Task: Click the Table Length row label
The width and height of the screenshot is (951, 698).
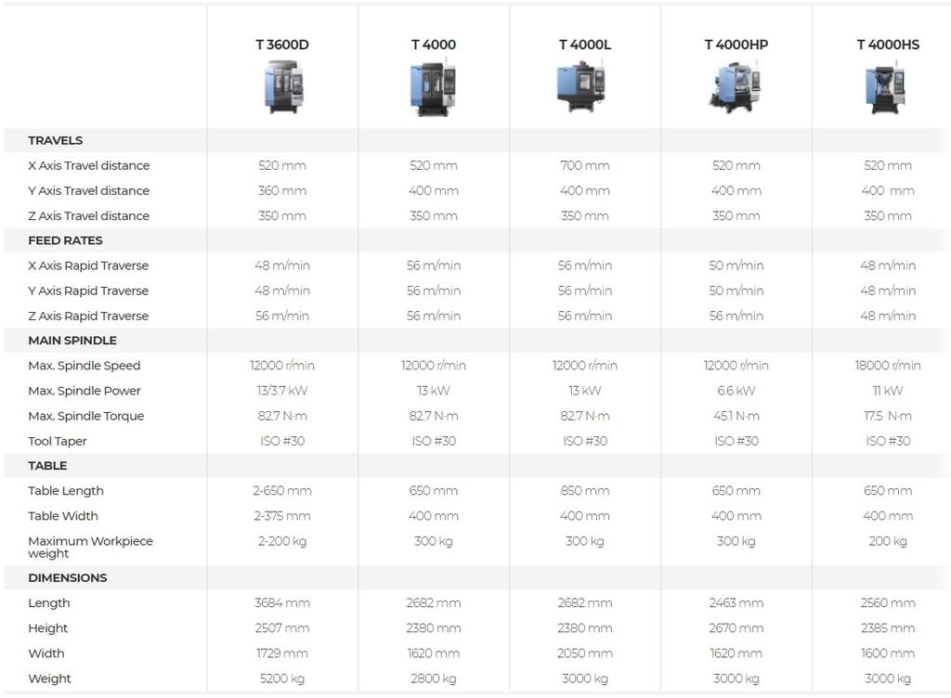Action: 66,491
